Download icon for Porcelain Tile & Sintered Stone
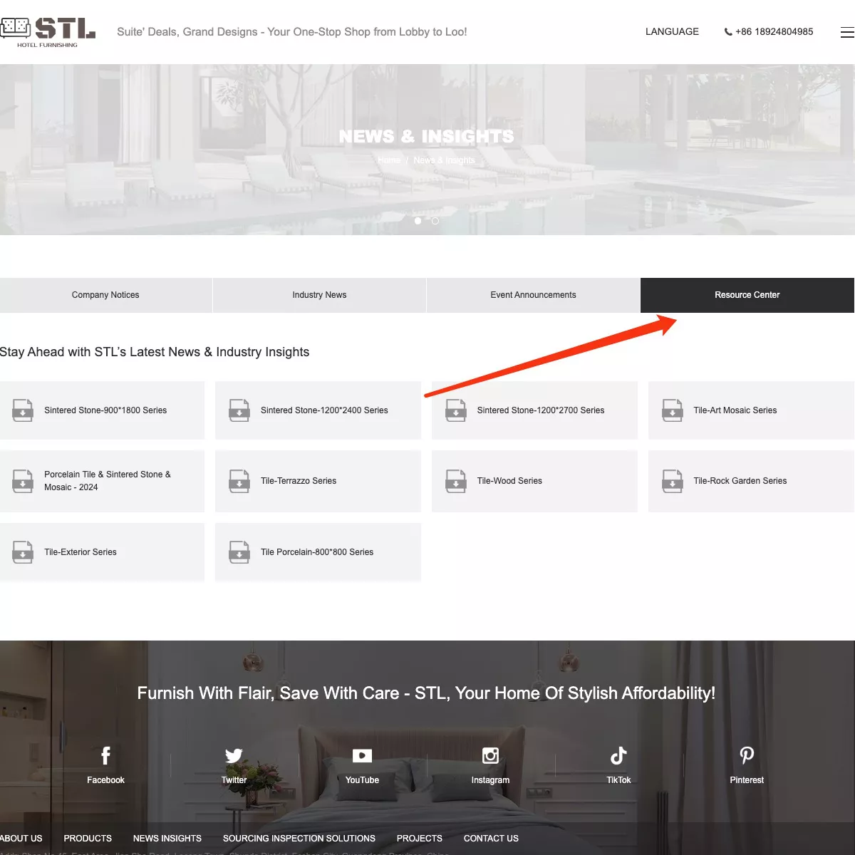 [x=23, y=481]
